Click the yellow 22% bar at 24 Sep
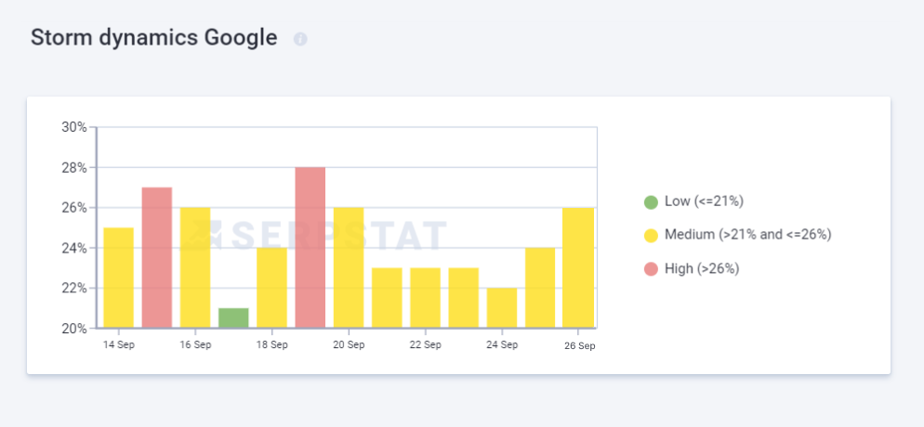 click(502, 307)
